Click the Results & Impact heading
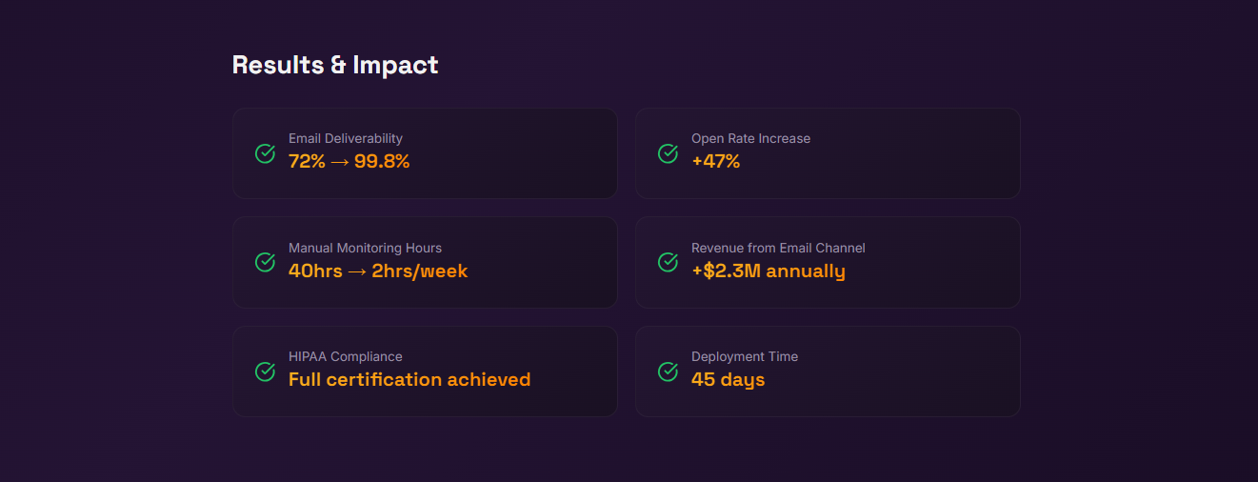This screenshot has height=482, width=1258. [335, 65]
